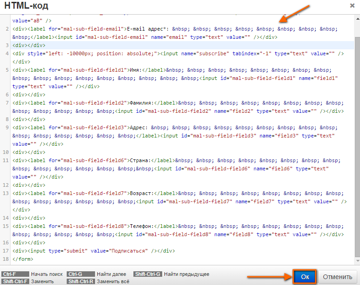Click the 'Начать поиск' hint label
360x285 pixels.
47,274
